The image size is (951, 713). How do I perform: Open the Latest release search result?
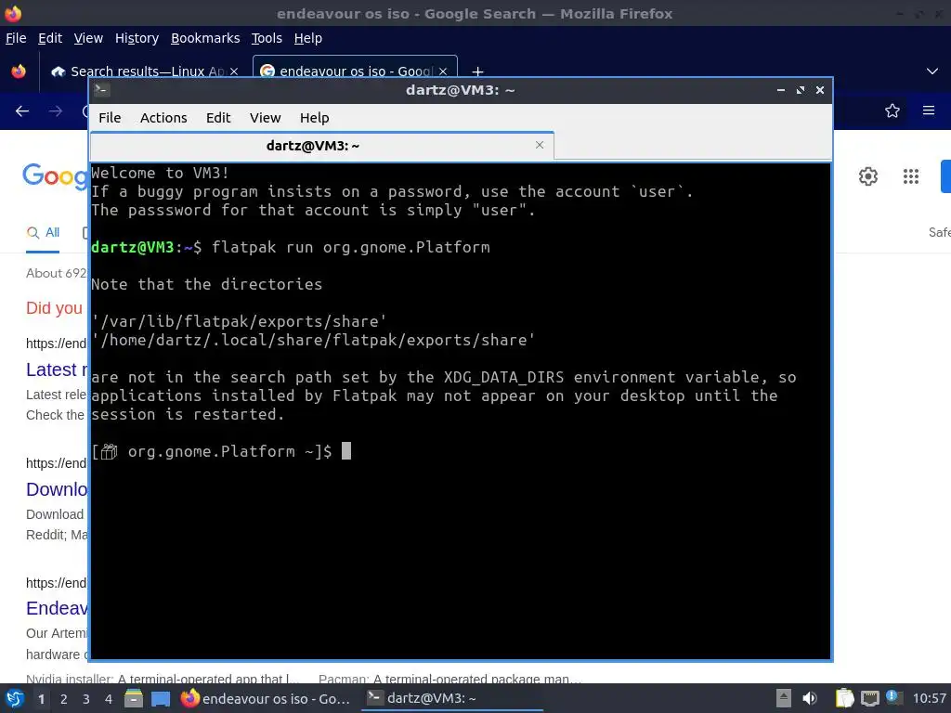pos(57,369)
